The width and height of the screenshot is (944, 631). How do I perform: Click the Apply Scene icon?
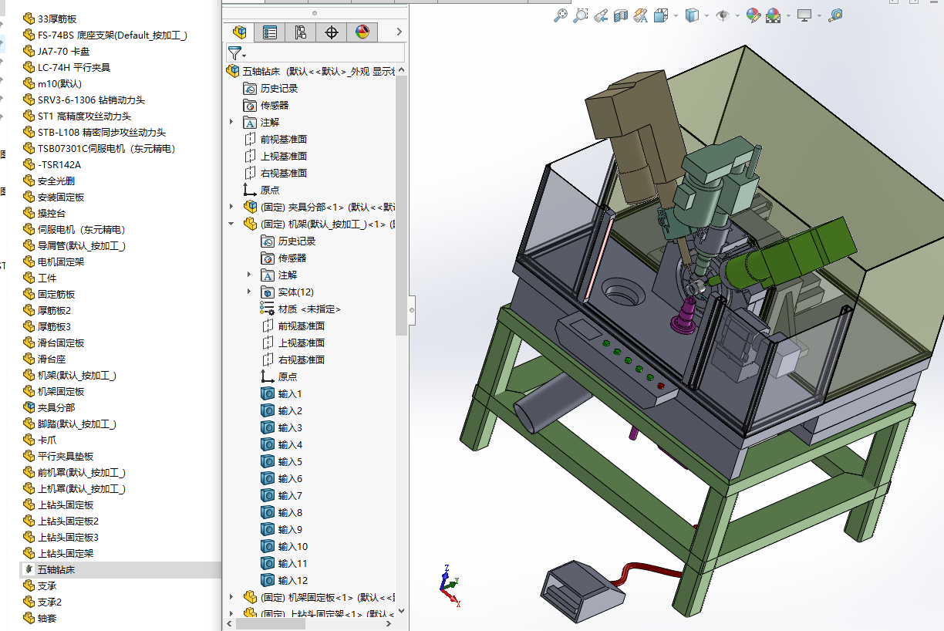(x=773, y=15)
